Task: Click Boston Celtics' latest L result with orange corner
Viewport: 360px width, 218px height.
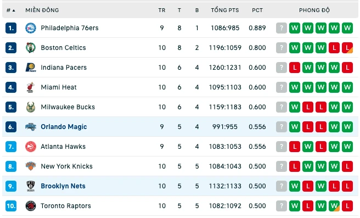Action: point(347,48)
